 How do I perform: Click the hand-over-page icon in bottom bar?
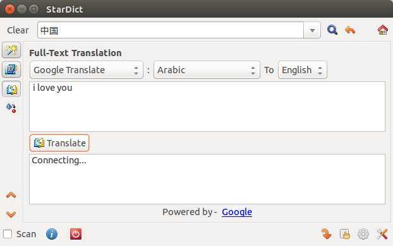345,234
